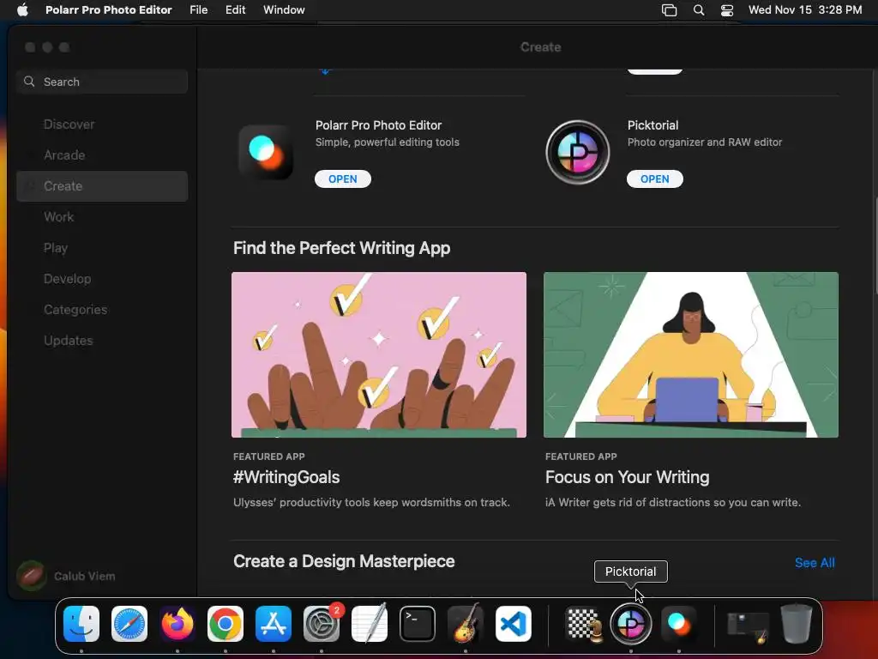Image resolution: width=878 pixels, height=659 pixels.
Task: Launch Safari from the dock
Action: (x=129, y=624)
